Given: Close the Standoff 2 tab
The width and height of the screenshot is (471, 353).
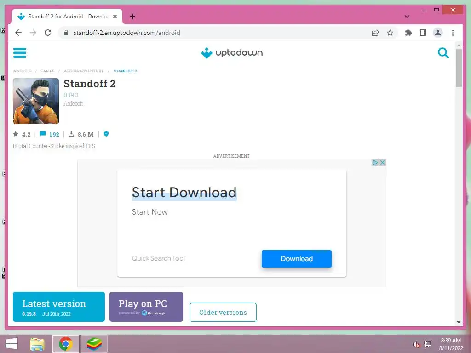Looking at the screenshot, I should [x=115, y=17].
